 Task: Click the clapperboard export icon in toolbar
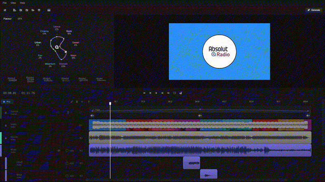pos(49,10)
